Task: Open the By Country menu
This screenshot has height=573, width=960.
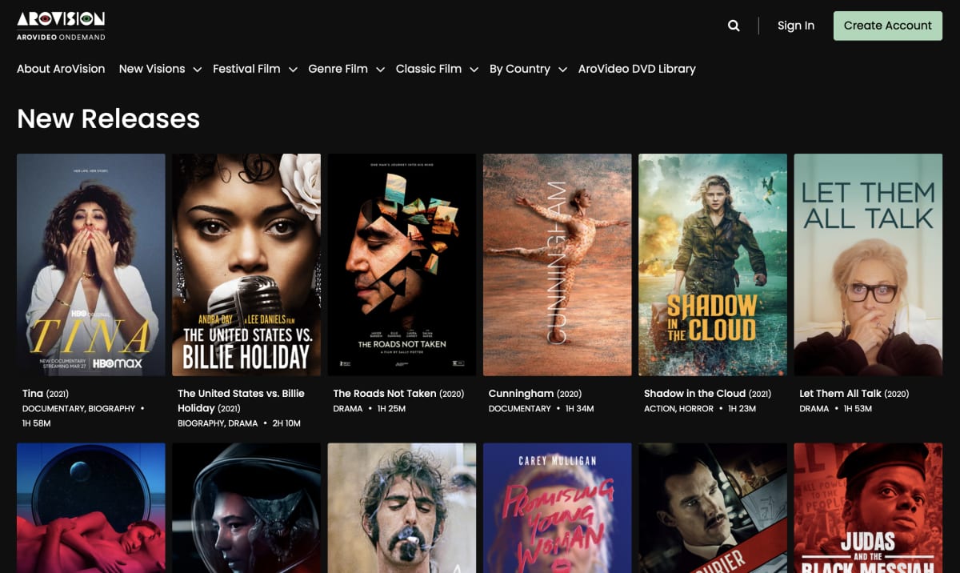Action: [x=520, y=69]
